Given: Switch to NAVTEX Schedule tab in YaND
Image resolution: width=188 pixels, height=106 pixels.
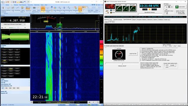Looking at the screenshot, I should (x=118, y=20).
